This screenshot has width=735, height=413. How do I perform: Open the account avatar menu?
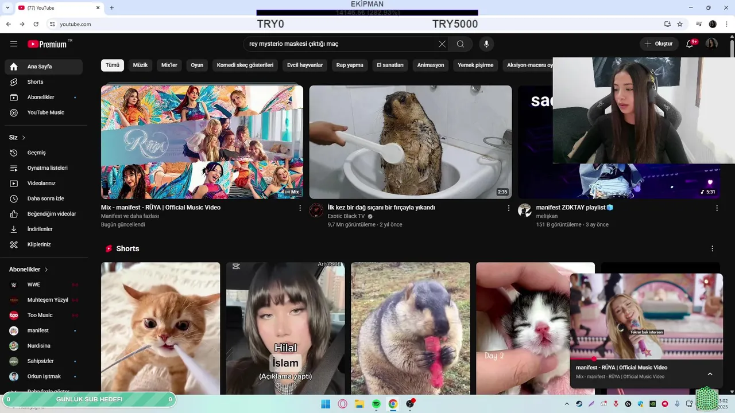coord(711,44)
